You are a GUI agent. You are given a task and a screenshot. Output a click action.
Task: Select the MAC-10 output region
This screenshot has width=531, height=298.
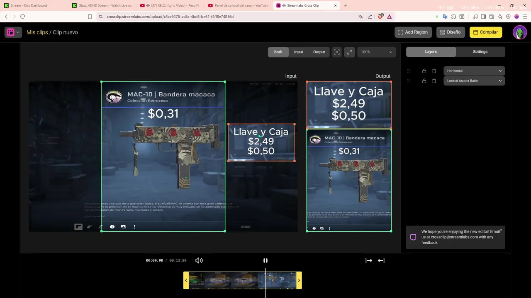(349, 180)
